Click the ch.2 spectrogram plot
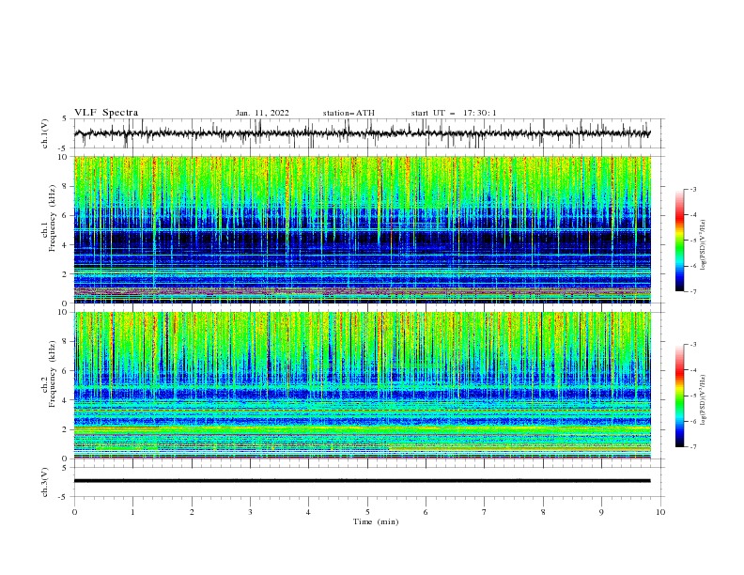Image resolution: width=744 pixels, height=575 pixels. (x=363, y=385)
